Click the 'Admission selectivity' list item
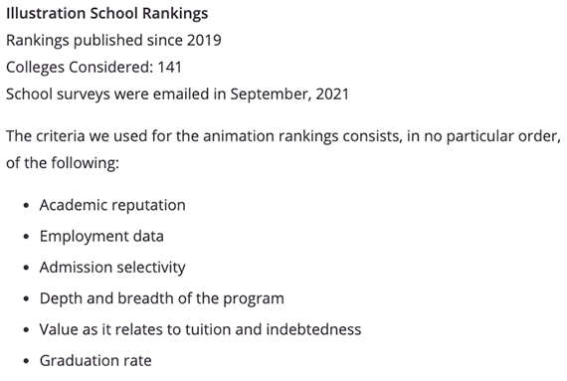Image resolution: width=567 pixels, height=381 pixels. click(x=112, y=268)
